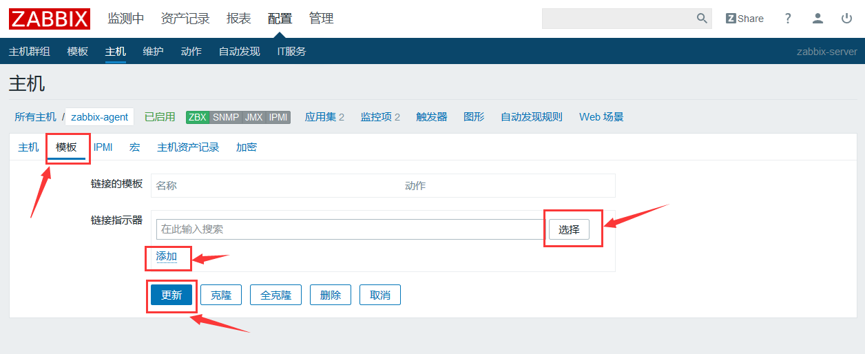Switch to the 加密 tab

tap(247, 147)
